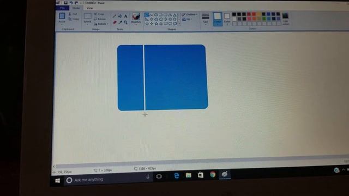The width and height of the screenshot is (349, 196).
Task: Choose the Five-point star shape
Action: coord(157,23)
